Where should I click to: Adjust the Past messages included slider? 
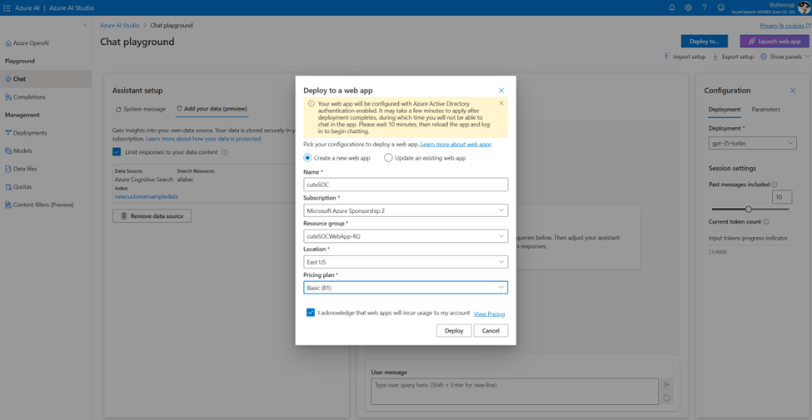pos(748,209)
